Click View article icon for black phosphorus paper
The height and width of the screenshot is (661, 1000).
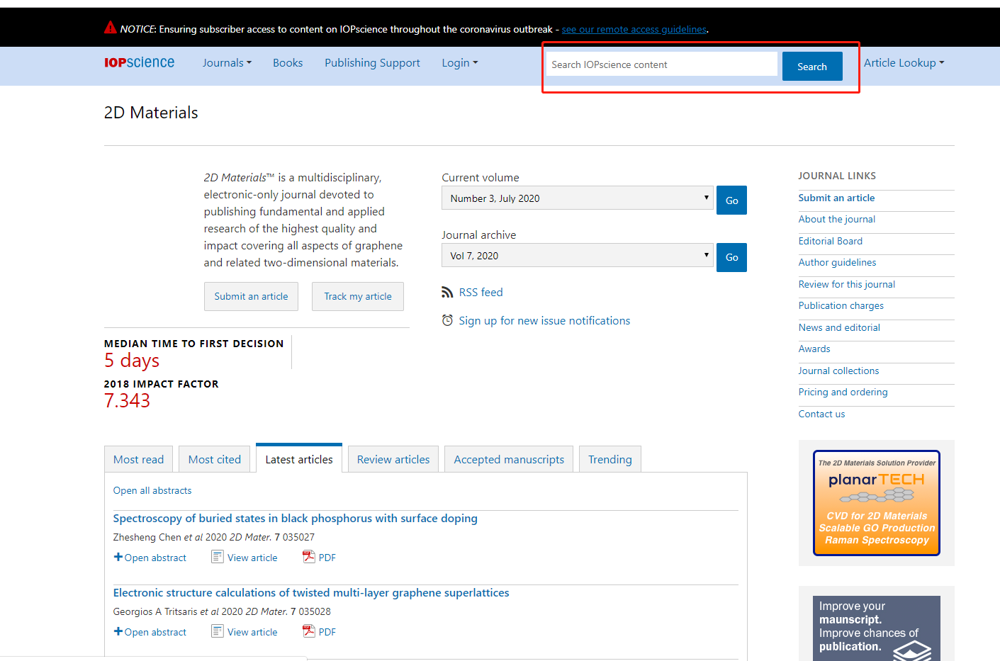click(218, 557)
